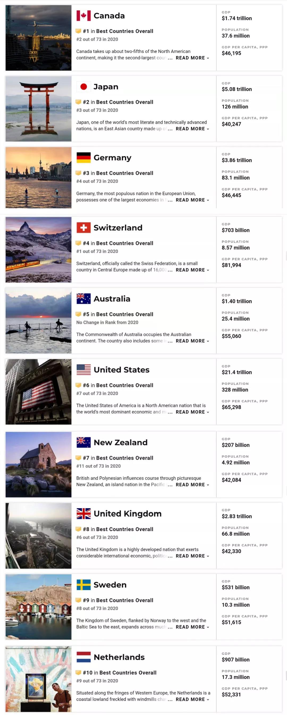The width and height of the screenshot is (287, 715).
Task: Click the Sweden flag icon
Action: click(83, 584)
